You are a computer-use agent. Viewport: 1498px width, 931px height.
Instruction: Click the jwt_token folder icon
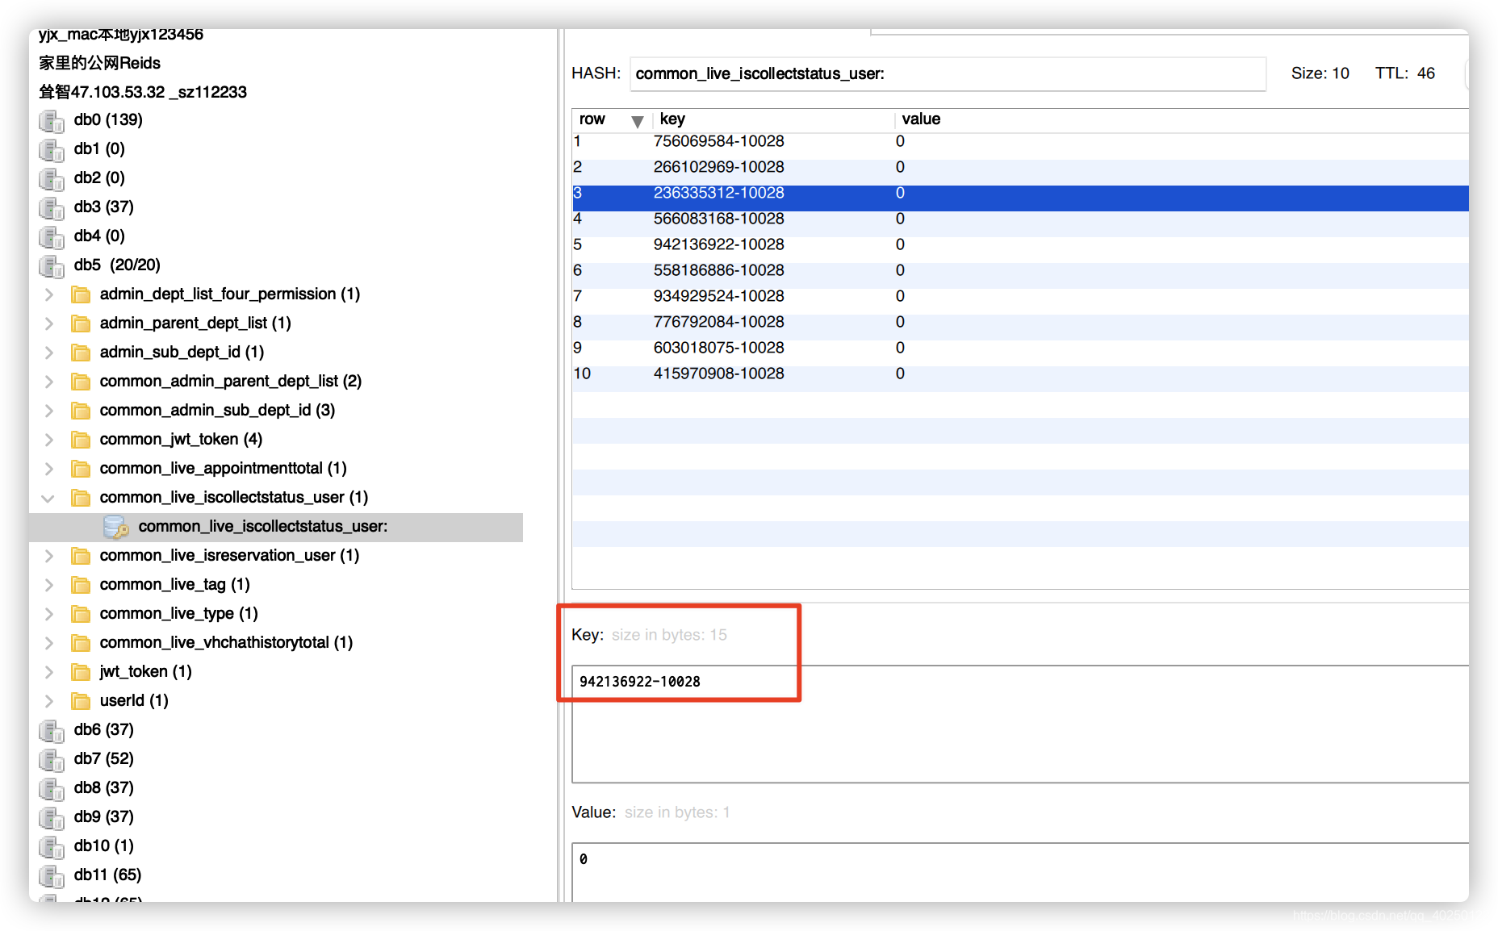click(x=81, y=672)
